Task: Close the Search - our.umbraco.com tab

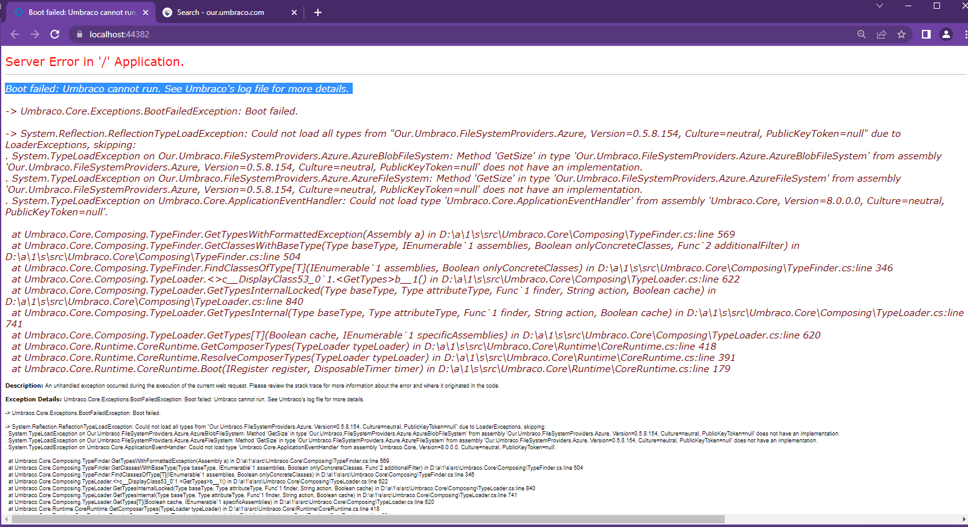Action: coord(294,12)
